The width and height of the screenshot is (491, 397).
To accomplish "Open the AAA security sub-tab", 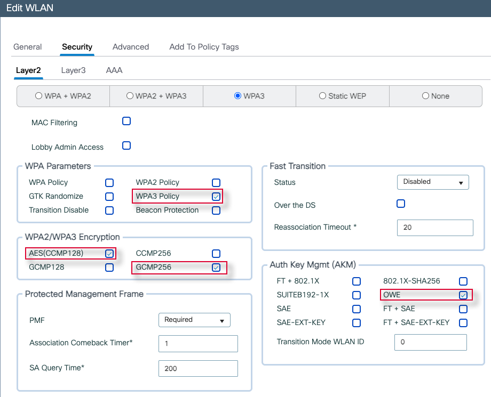I will point(114,70).
